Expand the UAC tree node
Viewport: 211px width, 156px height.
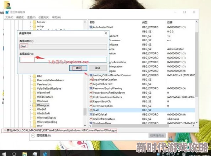pos(30,76)
